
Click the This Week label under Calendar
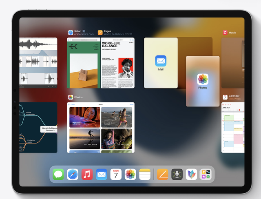(x=234, y=99)
